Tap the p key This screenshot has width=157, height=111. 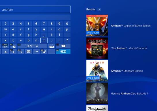click(x=67, y=29)
